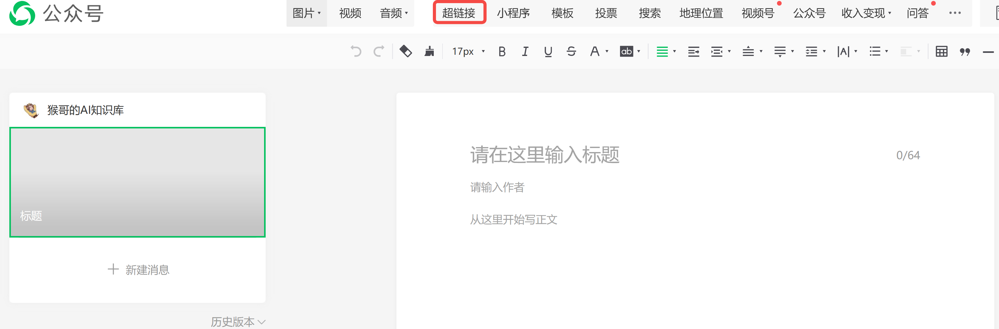Click the greyed-out text wrap icon

tap(906, 52)
